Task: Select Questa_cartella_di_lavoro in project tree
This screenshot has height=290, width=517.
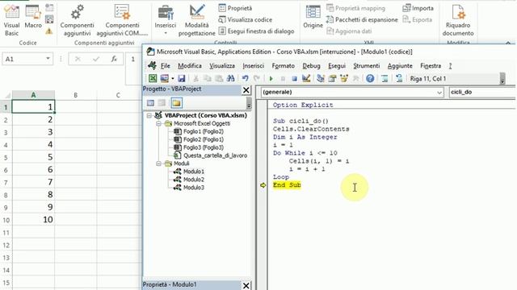Action: pos(216,155)
